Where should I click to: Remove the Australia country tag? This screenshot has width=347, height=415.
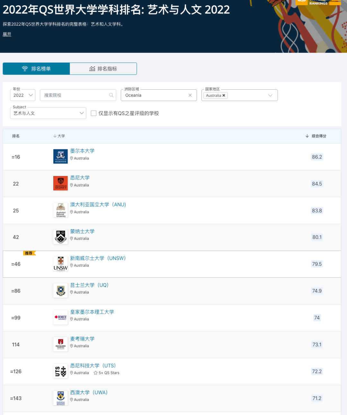(224, 95)
